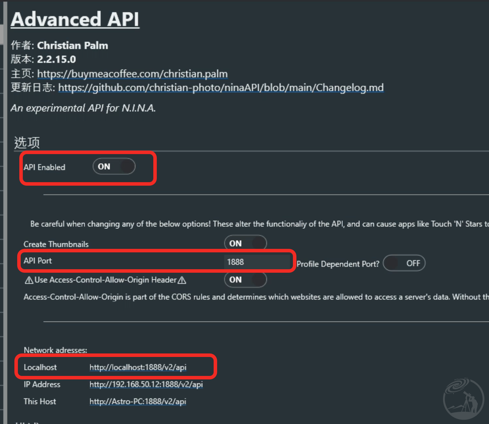Focus the API Port field showing 1888
The image size is (489, 424).
(257, 262)
